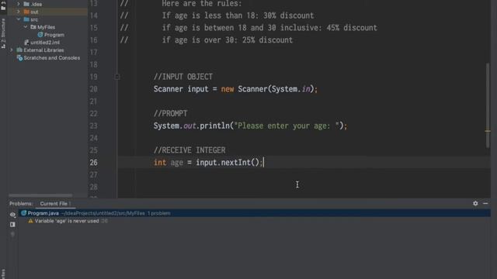Expand External Libraries node
Viewport: 497px width, 279px height.
12,50
